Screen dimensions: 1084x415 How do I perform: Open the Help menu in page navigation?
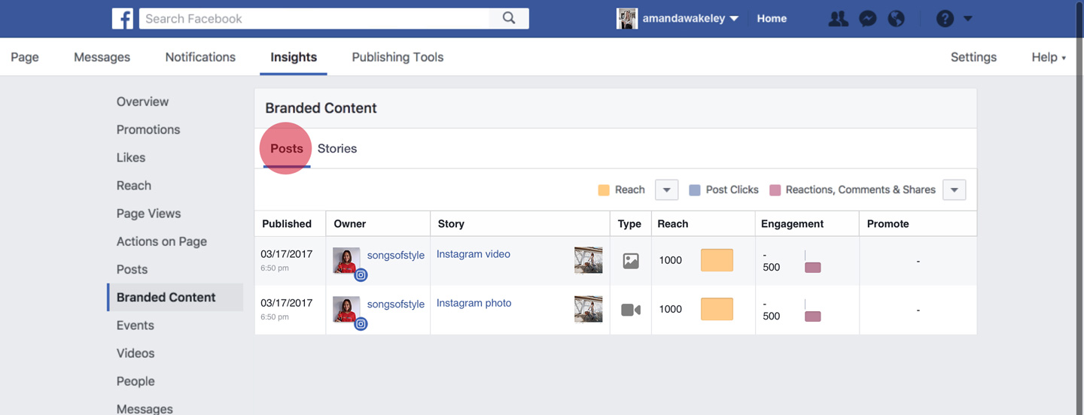[x=1048, y=57]
